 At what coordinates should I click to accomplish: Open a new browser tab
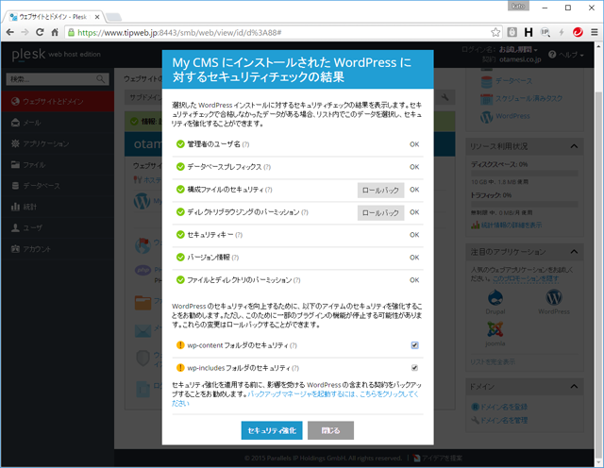click(113, 17)
